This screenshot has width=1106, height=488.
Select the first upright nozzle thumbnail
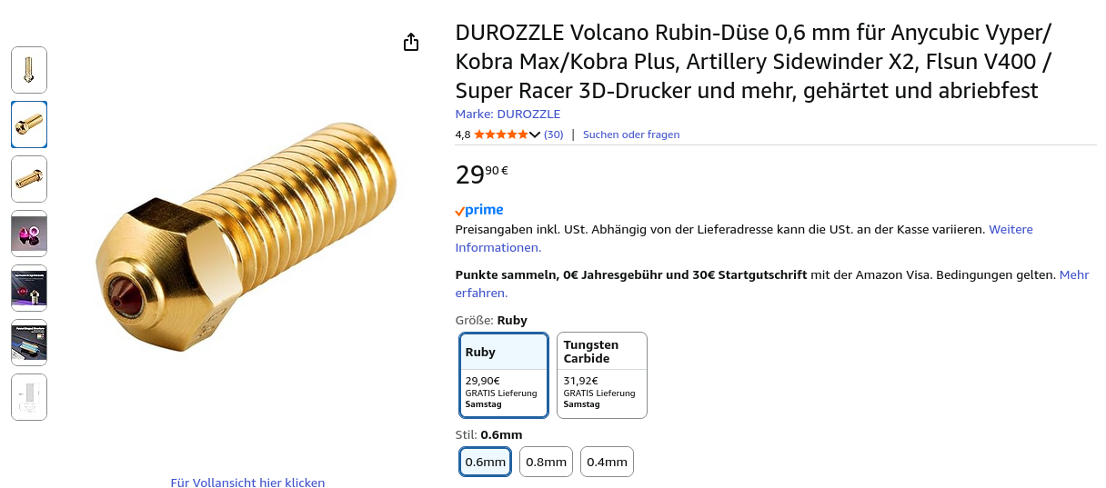(x=29, y=70)
